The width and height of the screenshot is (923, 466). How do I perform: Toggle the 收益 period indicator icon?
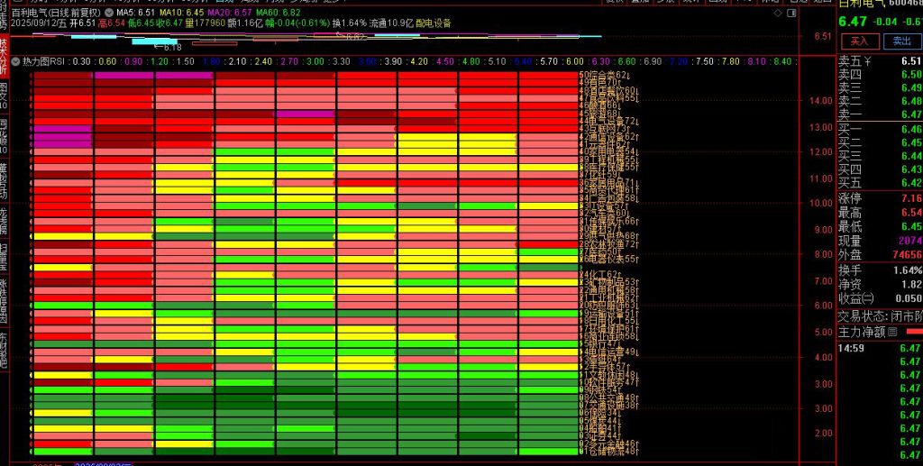(868, 298)
